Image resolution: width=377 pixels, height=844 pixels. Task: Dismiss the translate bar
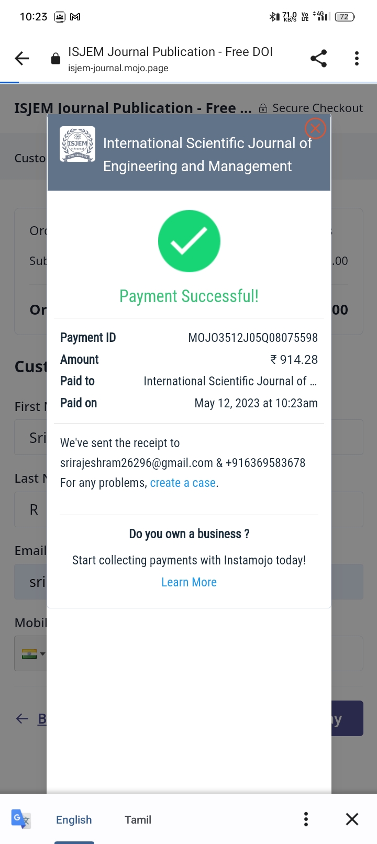point(352,819)
